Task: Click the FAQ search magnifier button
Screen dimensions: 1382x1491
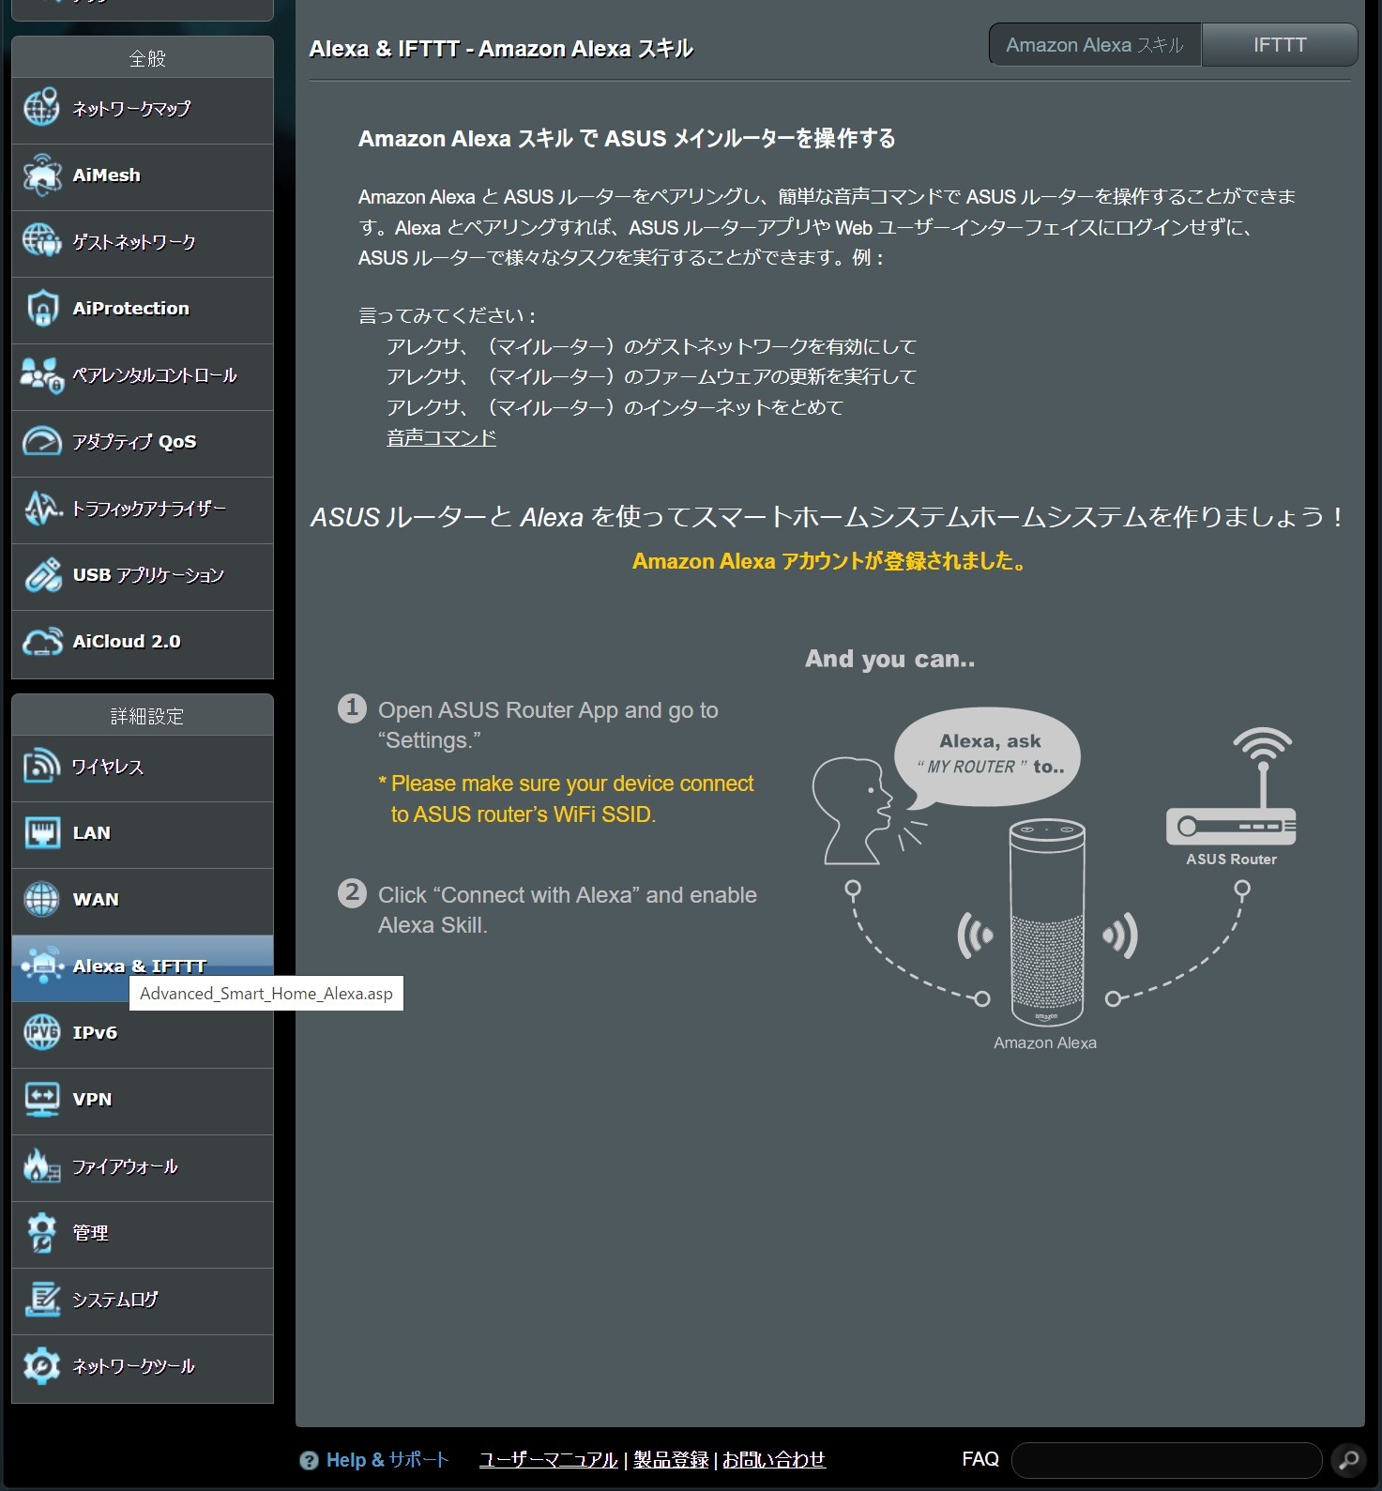Action: 1348,1460
